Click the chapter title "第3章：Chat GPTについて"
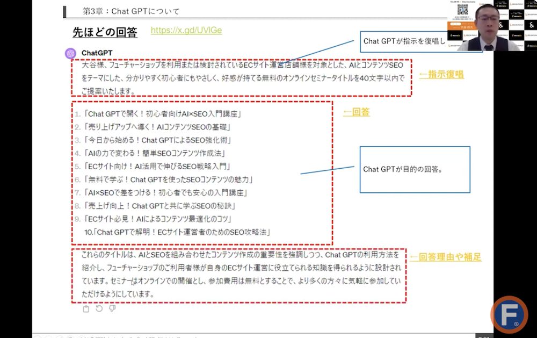This screenshot has height=338, width=537. pos(131,11)
